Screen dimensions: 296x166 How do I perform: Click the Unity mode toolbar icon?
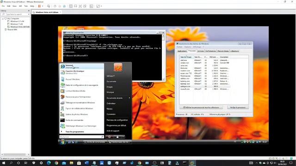pos(85,6)
